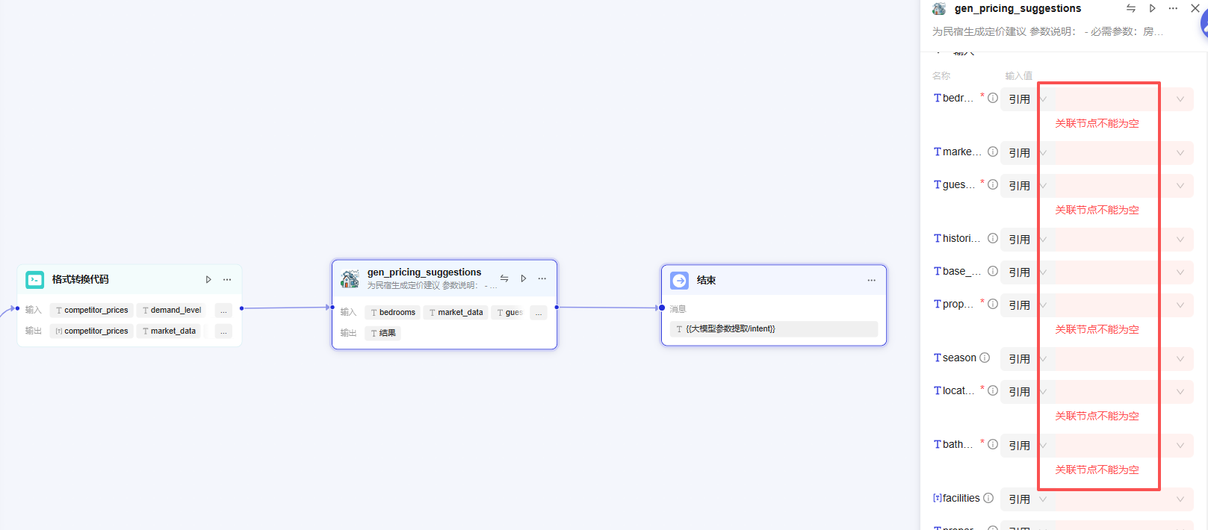Click the 结束 node title

[x=706, y=280]
